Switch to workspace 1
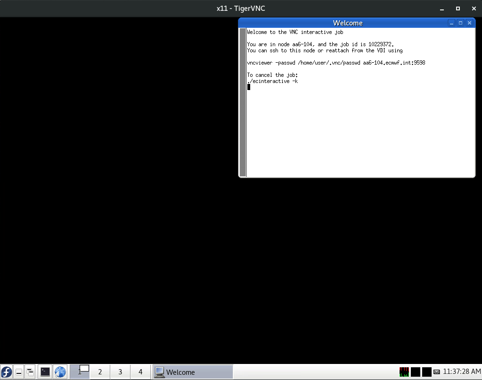 (x=80, y=372)
